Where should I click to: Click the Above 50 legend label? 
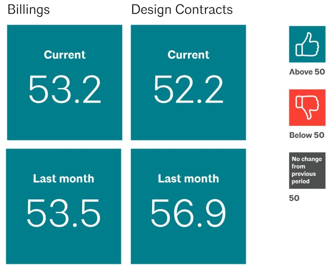[x=307, y=72]
